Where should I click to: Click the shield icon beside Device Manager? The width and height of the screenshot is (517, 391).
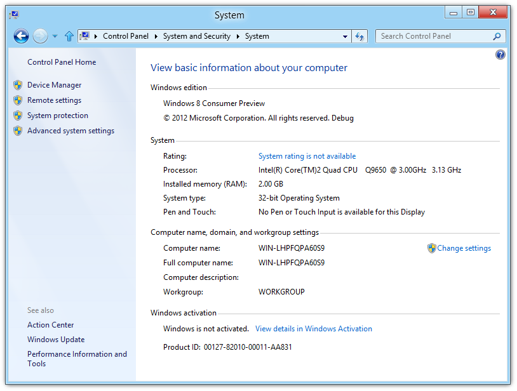tap(18, 85)
